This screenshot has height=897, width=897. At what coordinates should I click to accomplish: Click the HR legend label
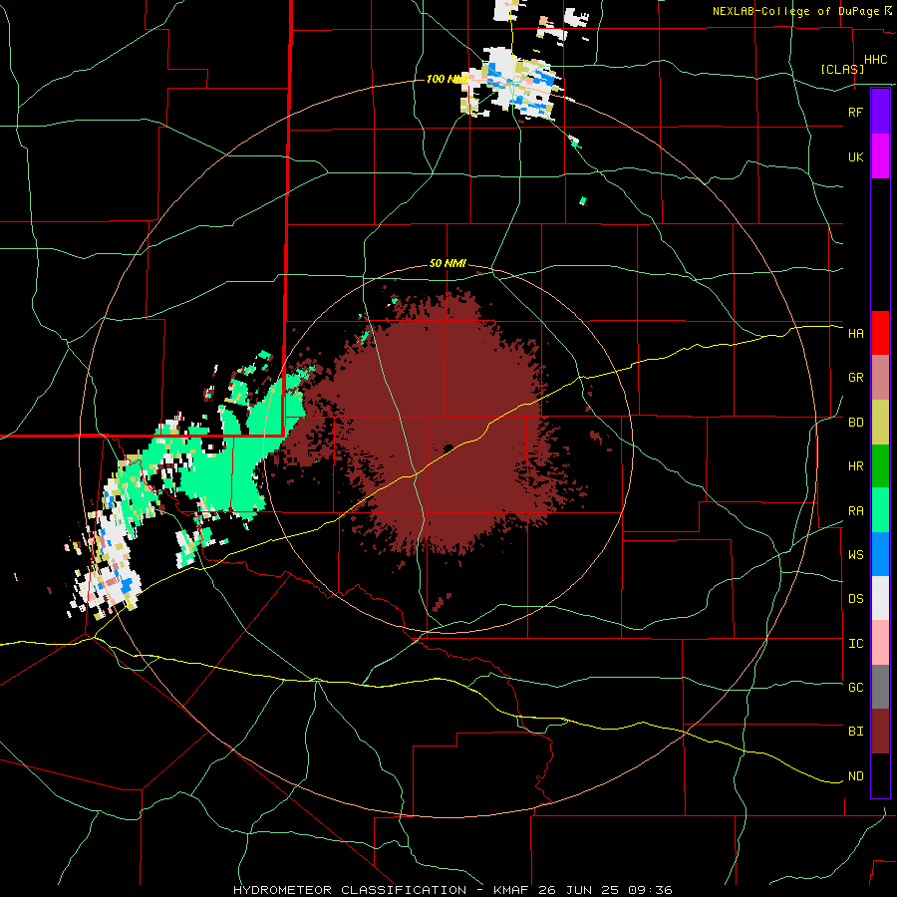pyautogui.click(x=855, y=466)
